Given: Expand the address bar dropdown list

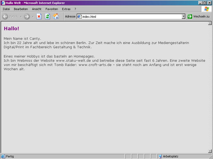Looking at the screenshot, I should pos(184,17).
